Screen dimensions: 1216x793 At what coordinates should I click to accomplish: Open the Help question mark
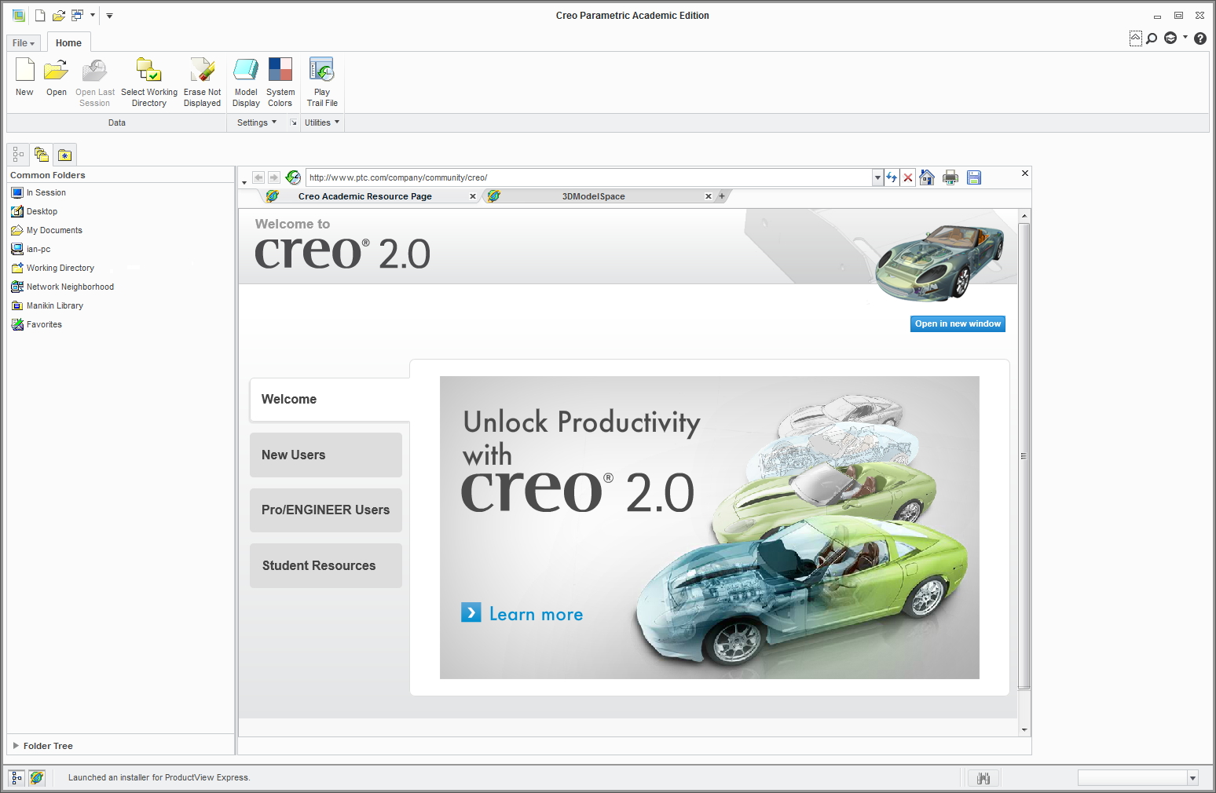1200,38
